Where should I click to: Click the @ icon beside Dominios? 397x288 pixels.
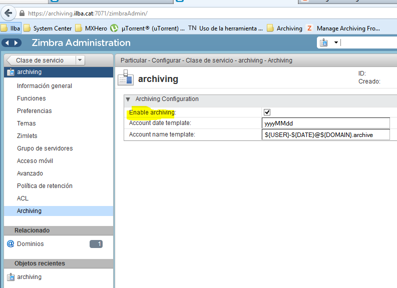pyautogui.click(x=11, y=244)
